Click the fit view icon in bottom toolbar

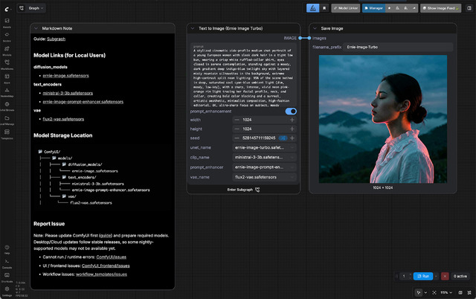pos(434,292)
